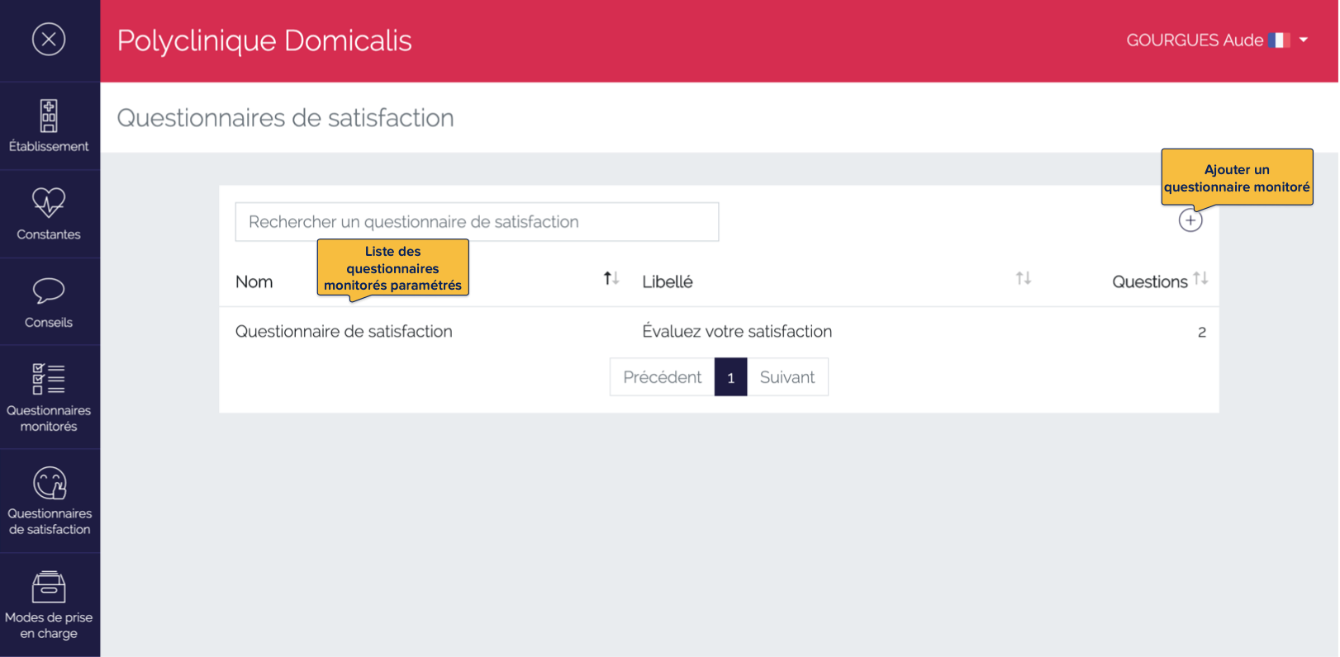Select page 1 in pagination

coord(730,377)
